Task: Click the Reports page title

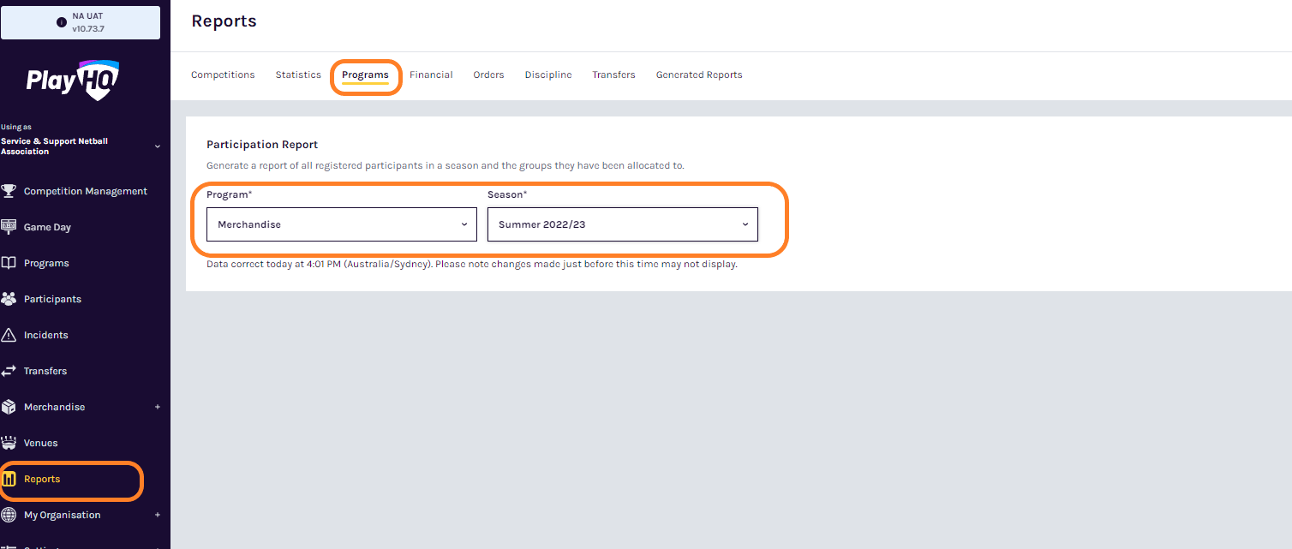Action: (x=224, y=21)
